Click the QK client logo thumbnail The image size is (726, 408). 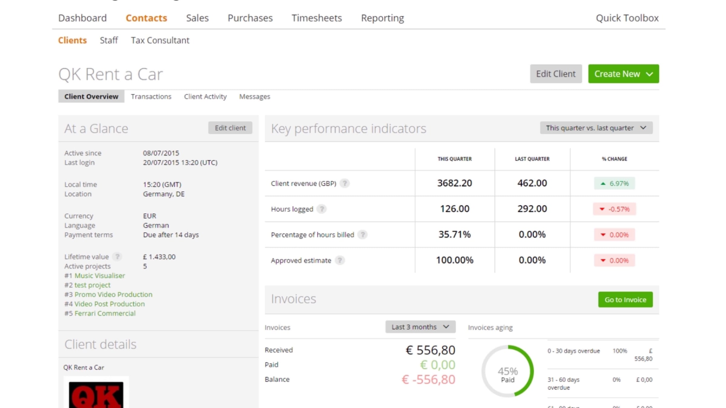point(96,394)
